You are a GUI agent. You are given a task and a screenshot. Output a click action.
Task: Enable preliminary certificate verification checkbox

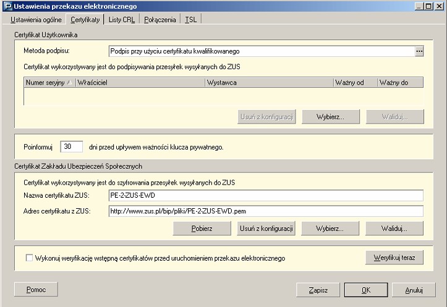point(29,258)
